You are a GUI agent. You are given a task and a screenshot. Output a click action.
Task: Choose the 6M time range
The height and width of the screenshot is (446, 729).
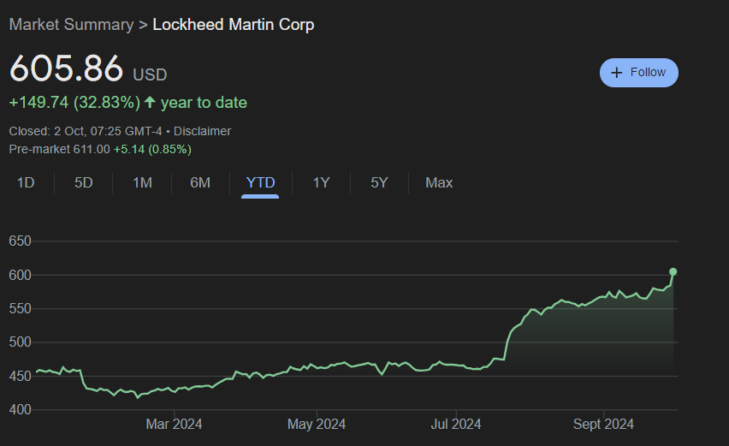pos(200,183)
